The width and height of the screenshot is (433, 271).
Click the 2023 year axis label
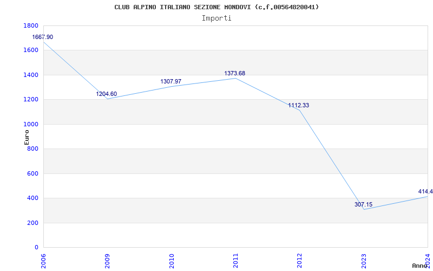click(364, 261)
